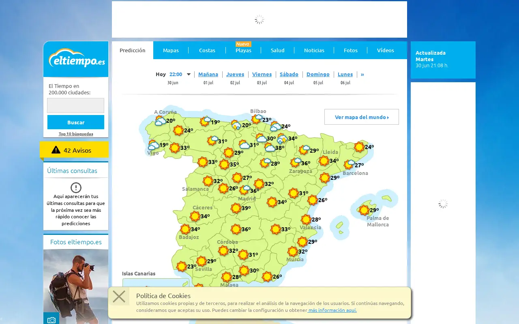Image resolution: width=519 pixels, height=324 pixels.
Task: Open the Noticias tab
Action: (x=314, y=50)
